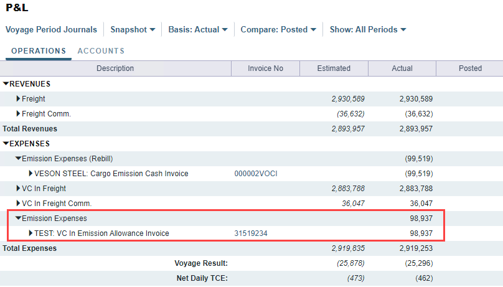This screenshot has height=287, width=503.
Task: Expand the Freight Comm. row
Action: point(19,114)
